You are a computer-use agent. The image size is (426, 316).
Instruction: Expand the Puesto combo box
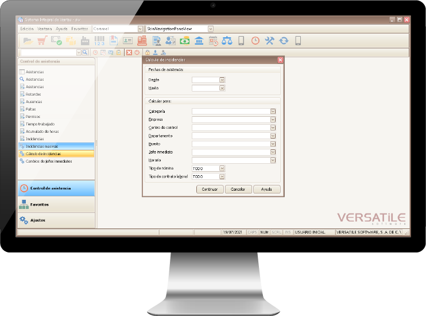pyautogui.click(x=273, y=144)
